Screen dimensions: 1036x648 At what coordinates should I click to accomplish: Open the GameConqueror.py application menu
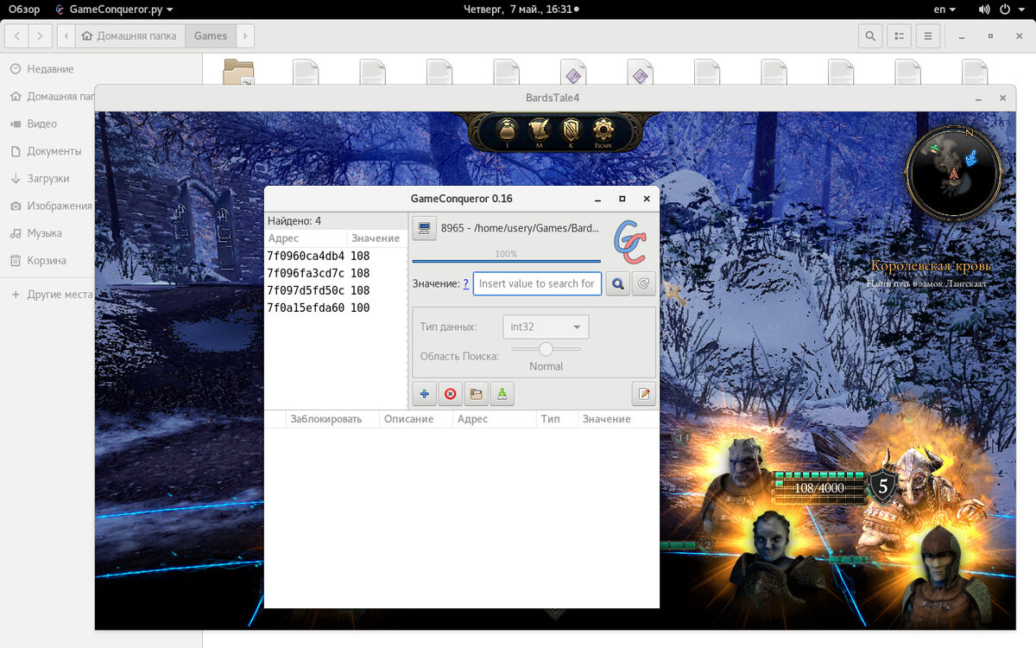pyautogui.click(x=113, y=10)
